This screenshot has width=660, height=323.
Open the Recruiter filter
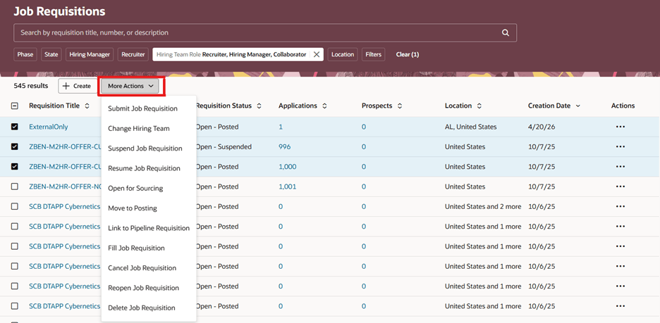click(x=133, y=55)
